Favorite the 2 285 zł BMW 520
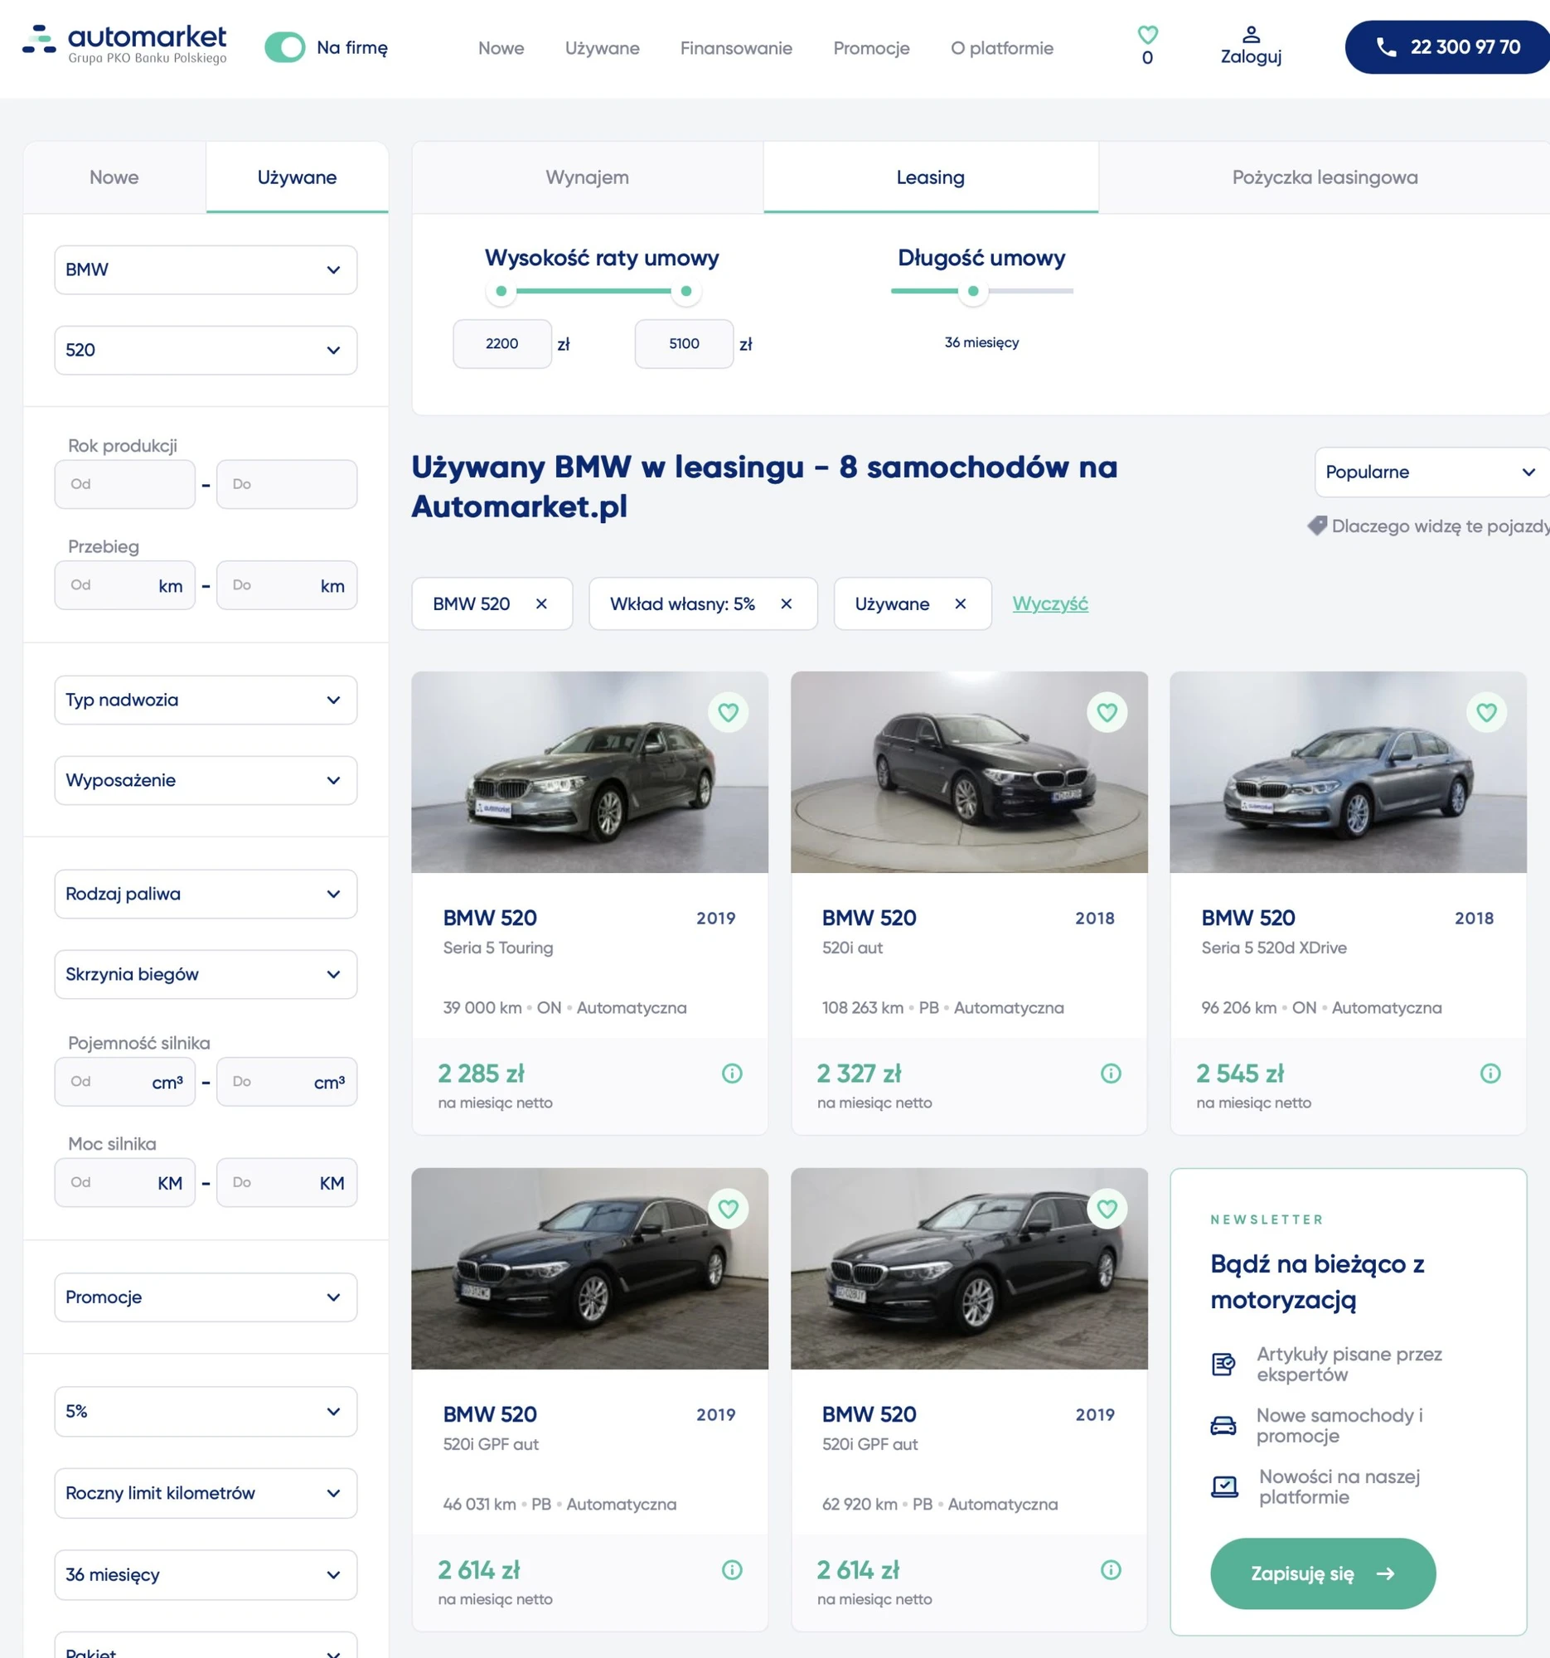Viewport: 1550px width, 1658px height. coord(728,712)
